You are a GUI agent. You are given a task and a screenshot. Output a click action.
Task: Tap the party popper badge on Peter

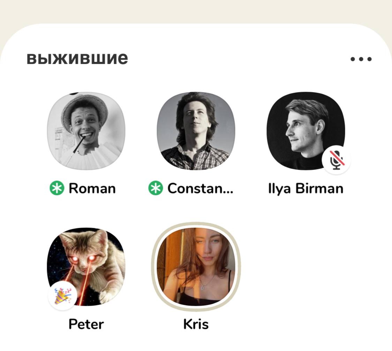pos(62,296)
